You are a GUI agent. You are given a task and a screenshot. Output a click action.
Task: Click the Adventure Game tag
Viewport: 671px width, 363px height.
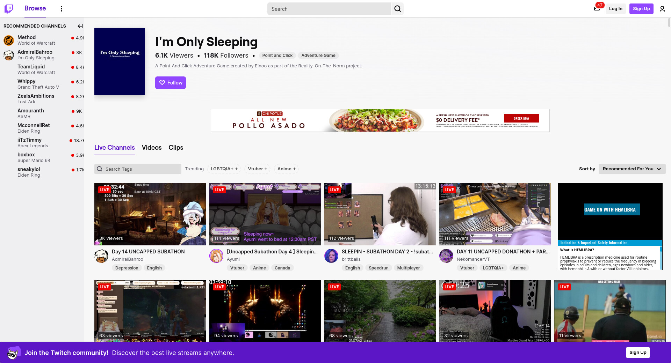(x=318, y=55)
